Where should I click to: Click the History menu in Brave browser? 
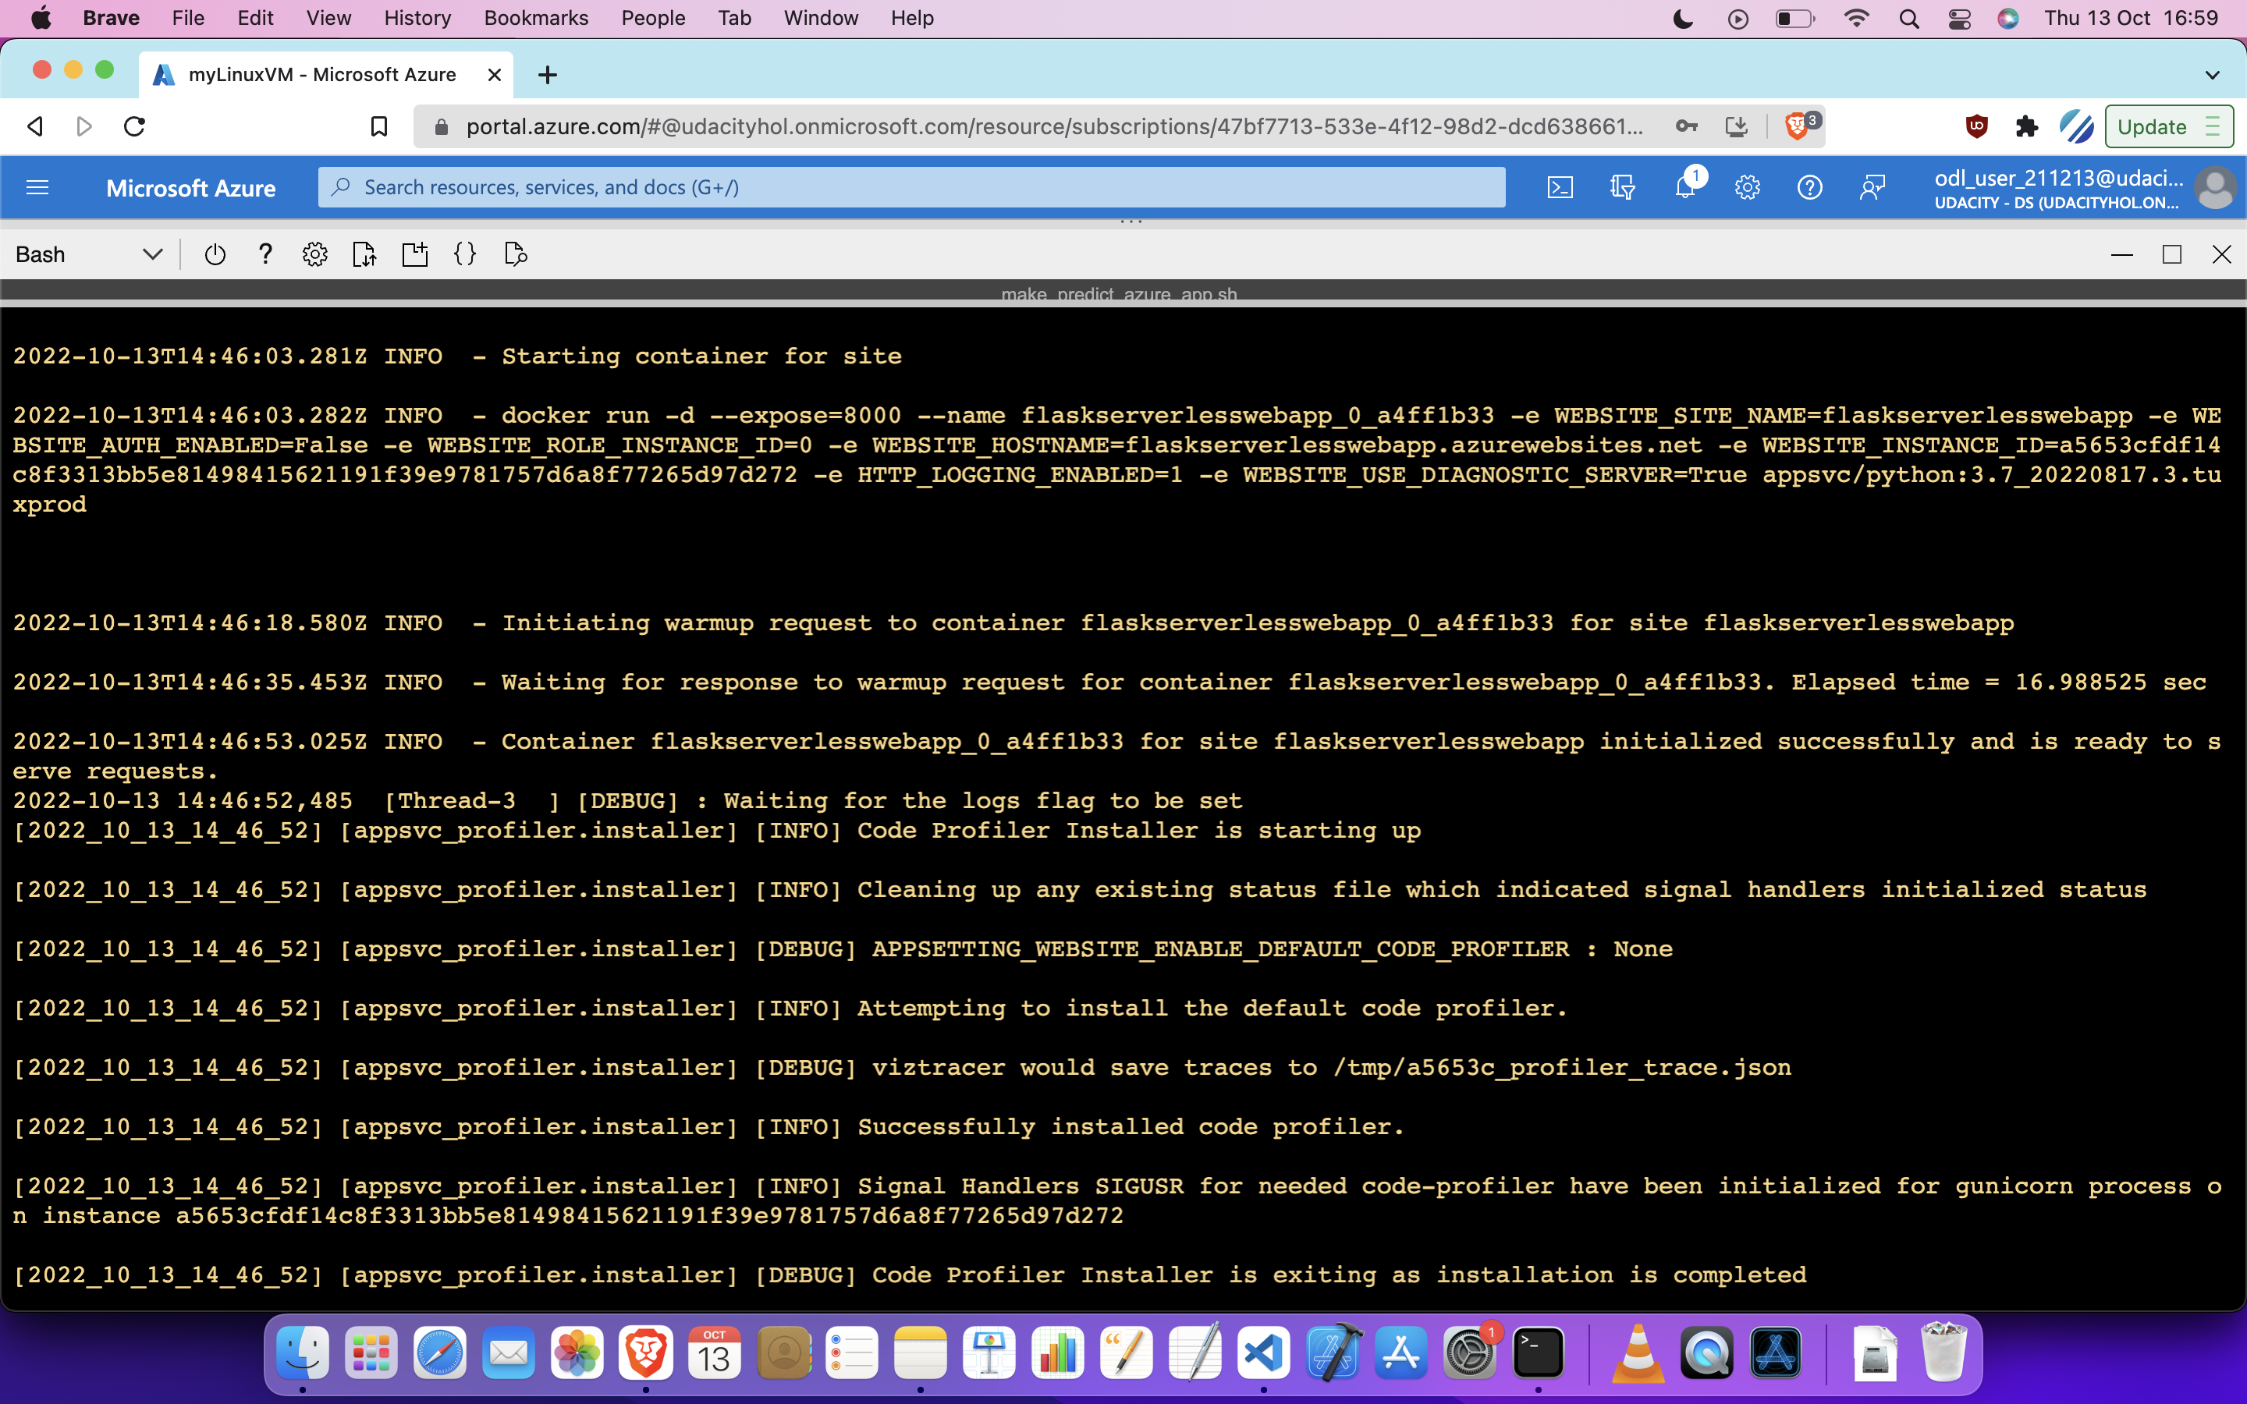point(416,18)
